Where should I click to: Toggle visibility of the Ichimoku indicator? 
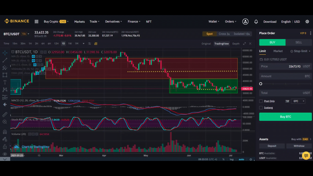(x=42, y=69)
